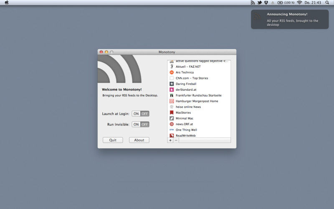This screenshot has width=334, height=209.
Task: Select the Daring Fireball feed
Action: point(199,84)
